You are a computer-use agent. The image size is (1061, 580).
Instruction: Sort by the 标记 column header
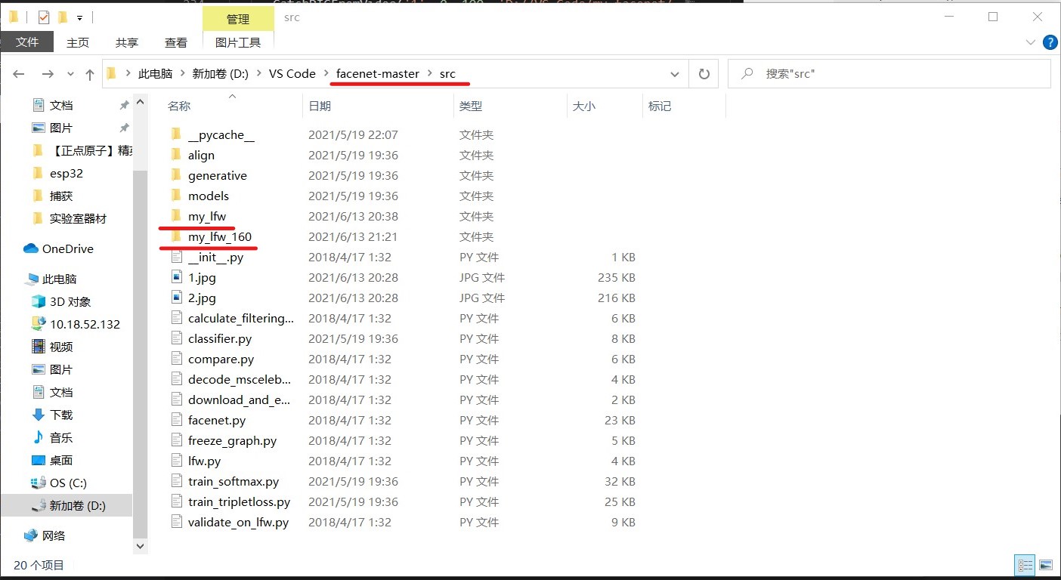(660, 106)
